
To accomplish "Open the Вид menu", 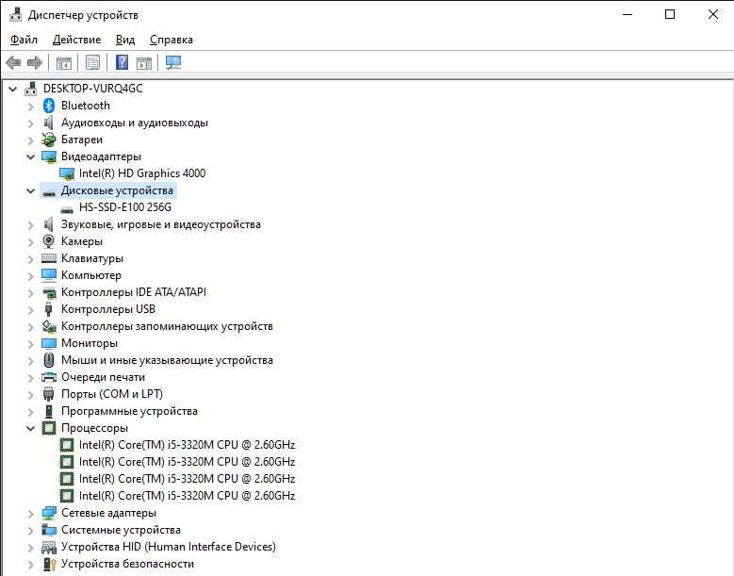I will click(x=125, y=40).
